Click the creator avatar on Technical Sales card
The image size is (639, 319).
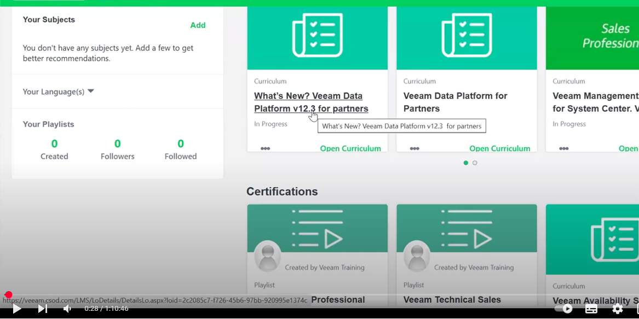[x=417, y=256]
